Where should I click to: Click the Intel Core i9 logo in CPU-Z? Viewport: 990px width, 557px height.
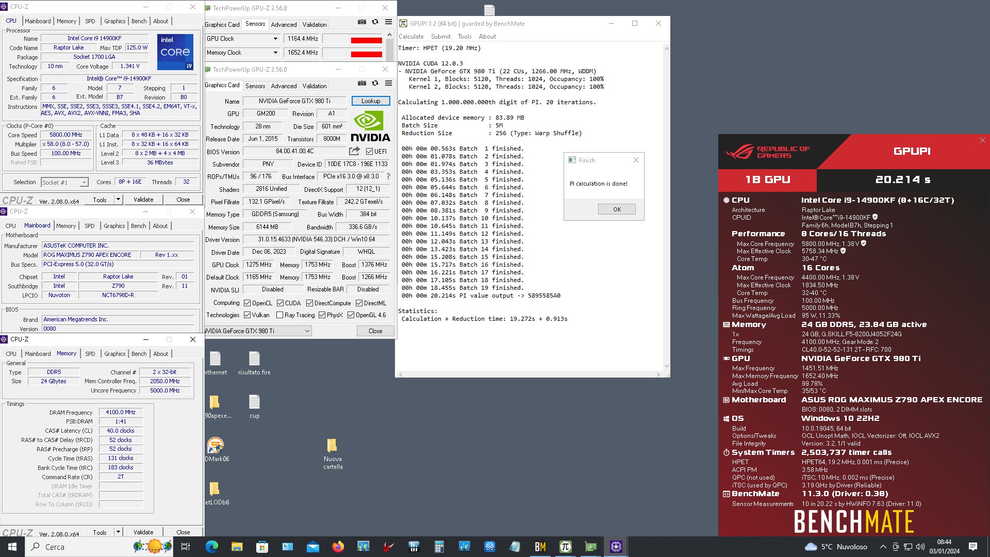[x=175, y=52]
